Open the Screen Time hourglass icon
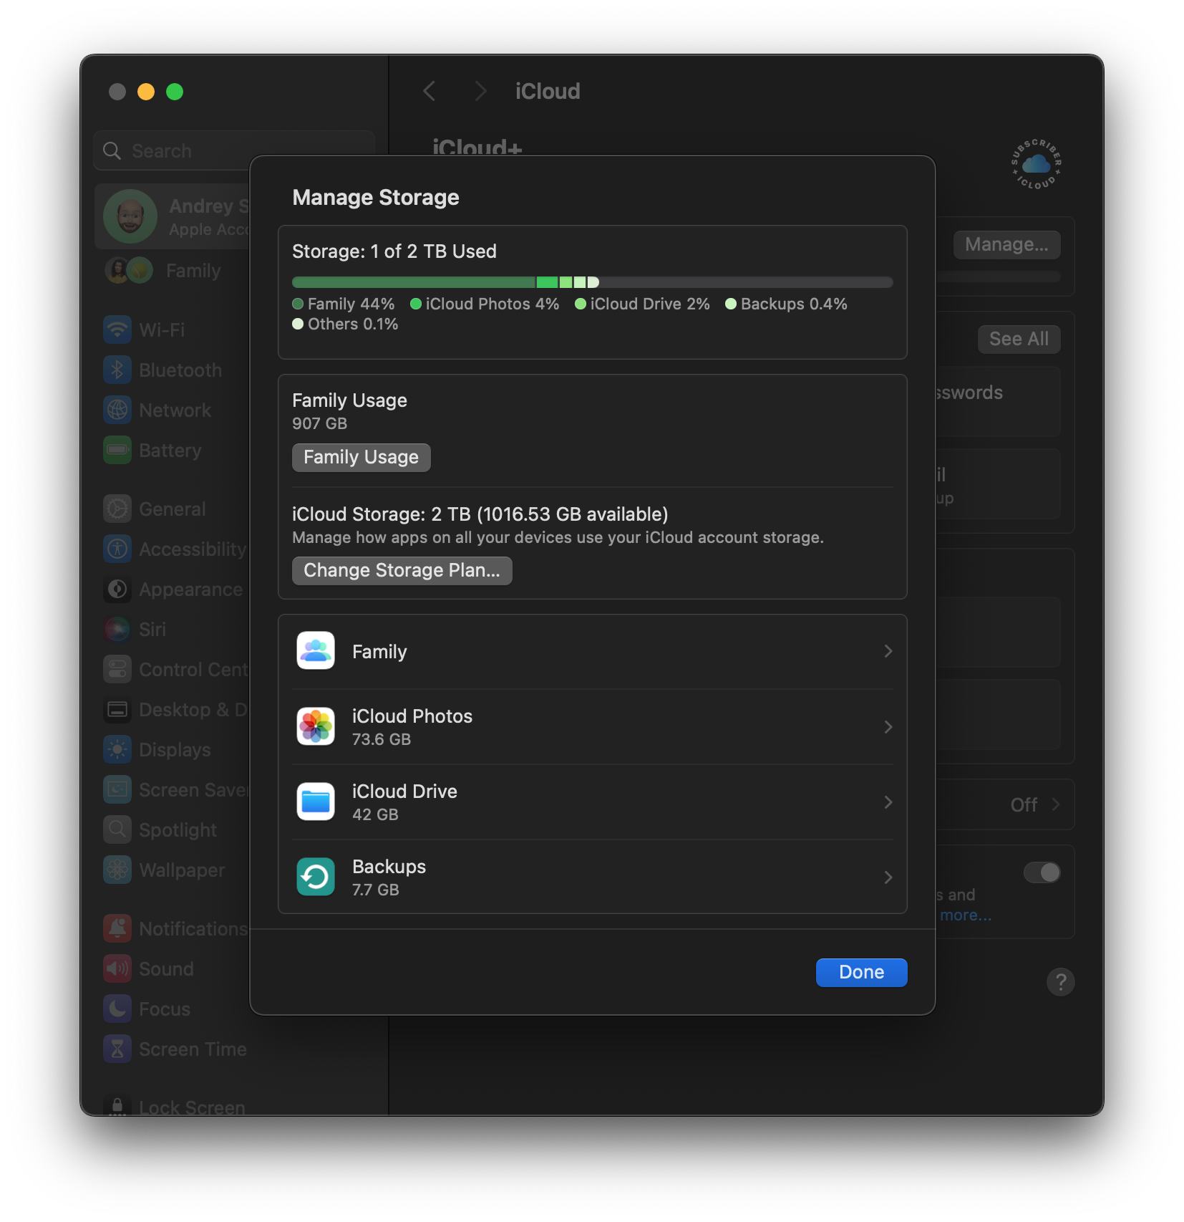 pyautogui.click(x=117, y=1049)
